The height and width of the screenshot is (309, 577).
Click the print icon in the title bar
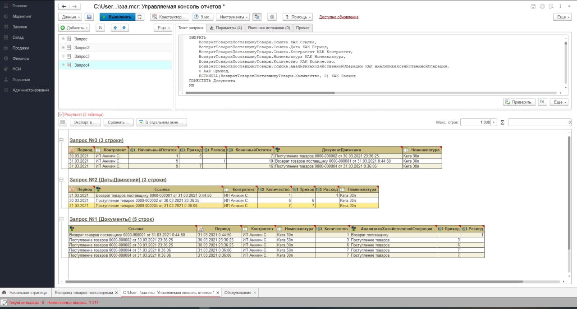(x=542, y=6)
